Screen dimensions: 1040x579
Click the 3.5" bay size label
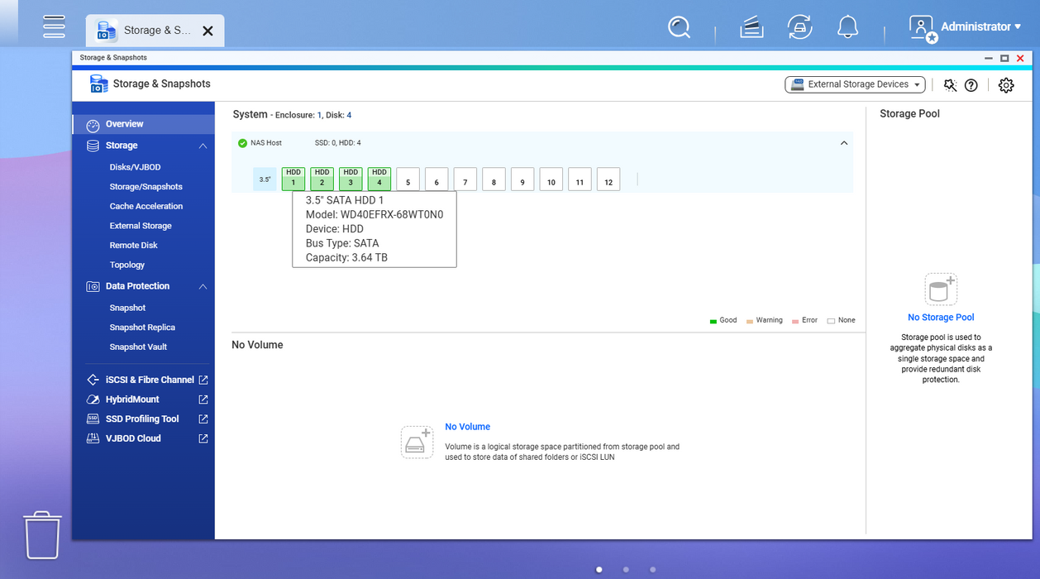coord(265,179)
